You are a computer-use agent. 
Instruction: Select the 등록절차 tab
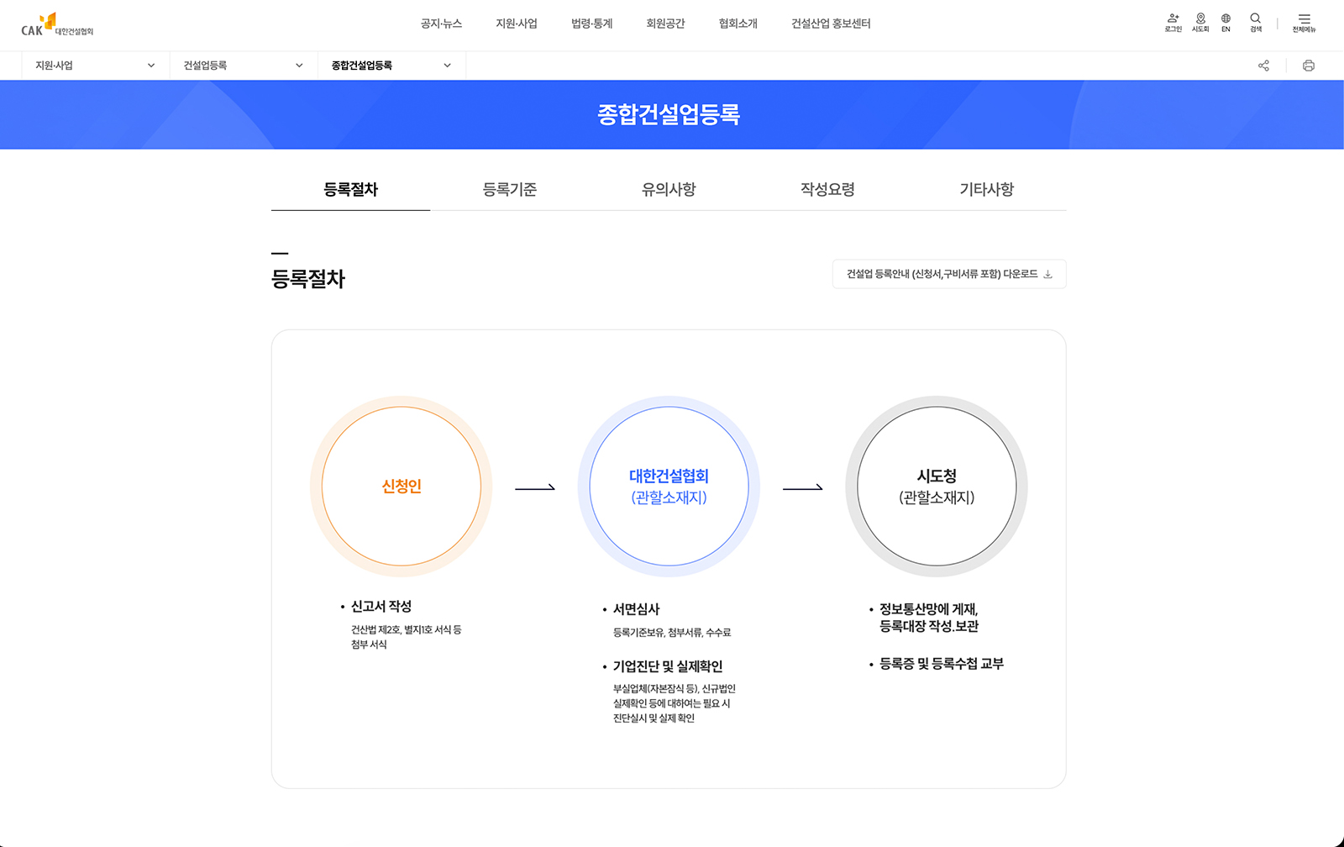[x=350, y=189]
